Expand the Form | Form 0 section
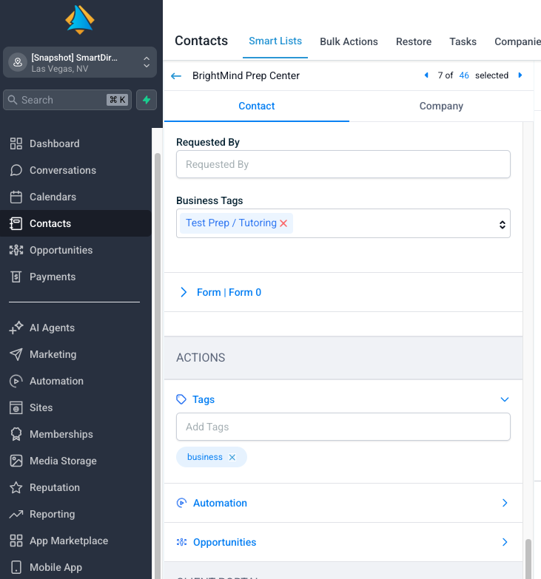 (x=184, y=292)
